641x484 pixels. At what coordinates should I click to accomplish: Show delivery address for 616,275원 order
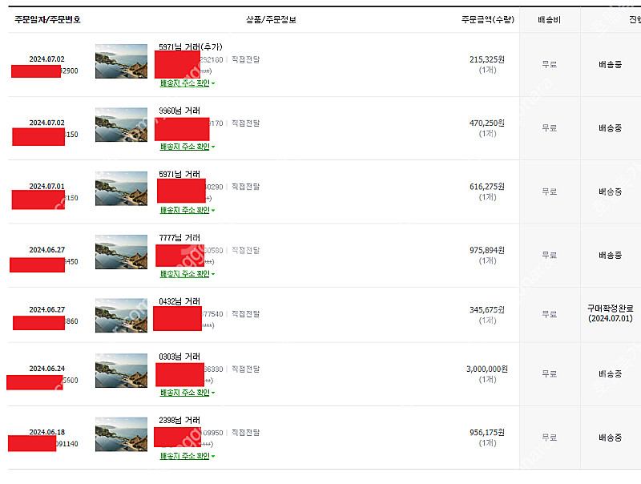tap(186, 210)
